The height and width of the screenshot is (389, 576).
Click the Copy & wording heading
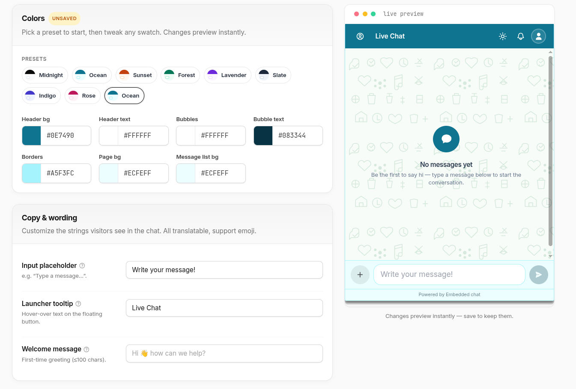pos(50,218)
